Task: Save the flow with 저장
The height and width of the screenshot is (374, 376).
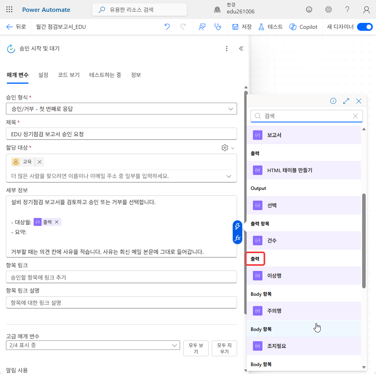Action: pyautogui.click(x=242, y=27)
